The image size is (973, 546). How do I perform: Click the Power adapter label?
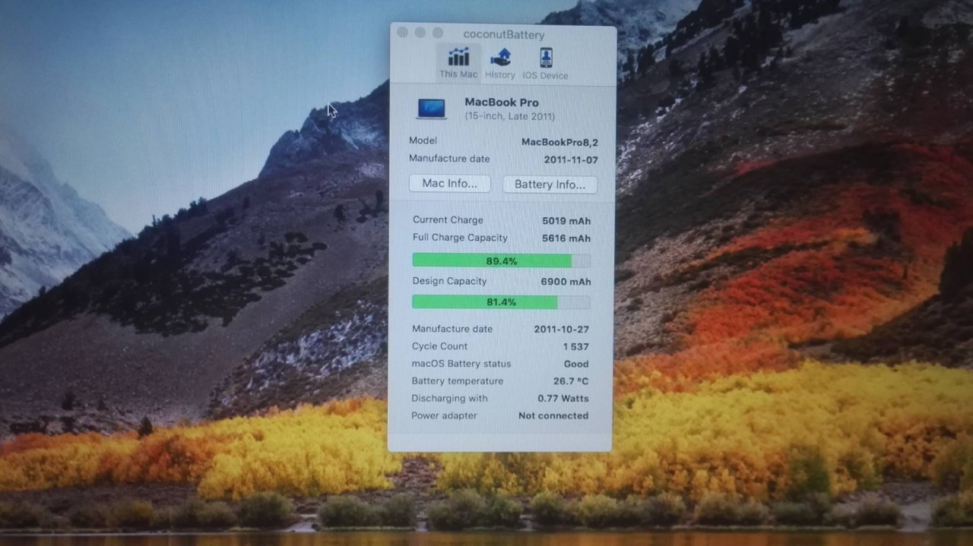coord(444,415)
